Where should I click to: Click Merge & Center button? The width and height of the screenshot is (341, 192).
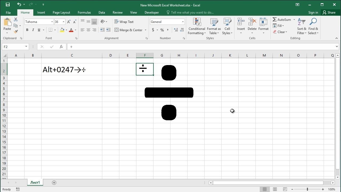point(129,30)
